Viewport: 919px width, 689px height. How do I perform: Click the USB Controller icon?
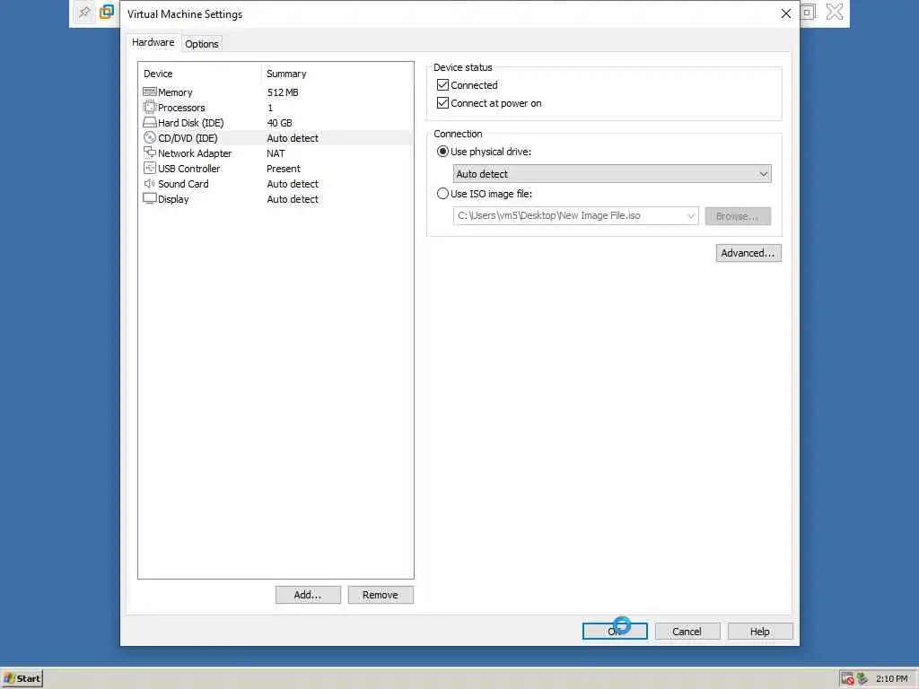point(150,168)
